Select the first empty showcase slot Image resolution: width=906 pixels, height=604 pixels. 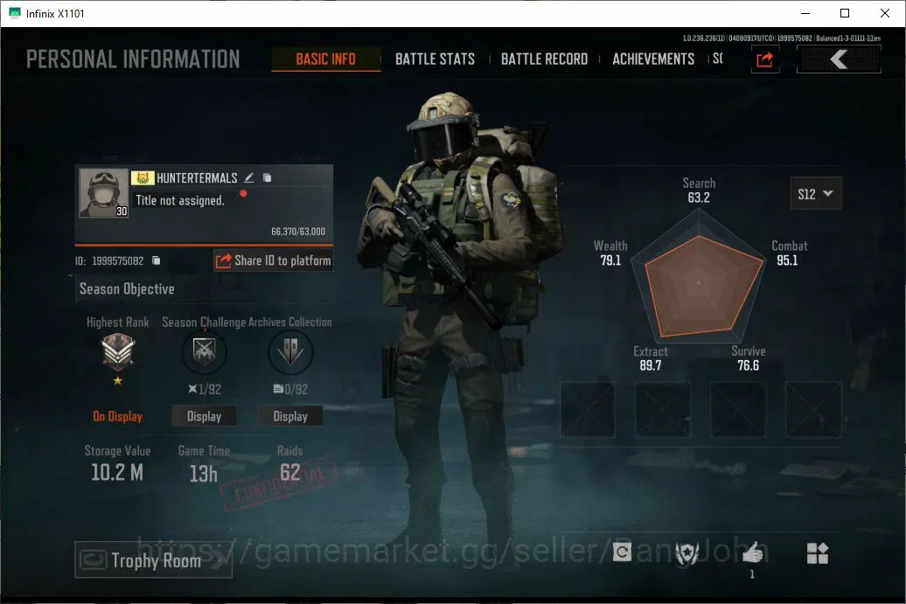click(588, 409)
